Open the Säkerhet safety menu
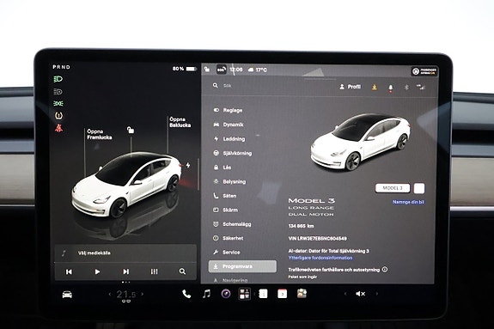This screenshot has height=329, width=494. coord(229,238)
